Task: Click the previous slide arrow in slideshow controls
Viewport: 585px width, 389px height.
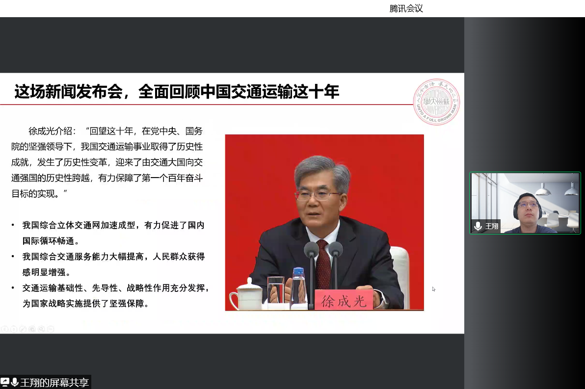Action: [4, 329]
